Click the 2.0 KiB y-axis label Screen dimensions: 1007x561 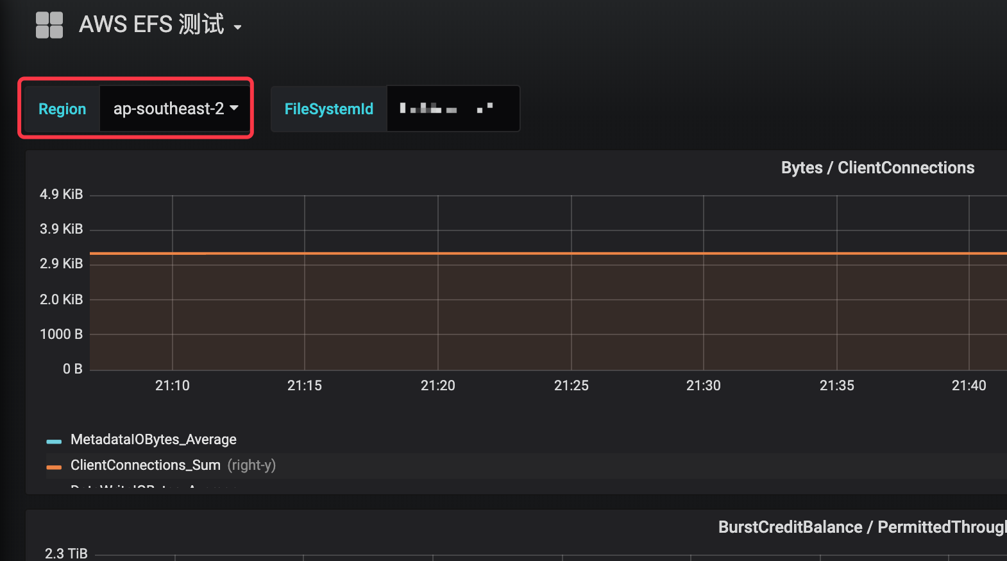(62, 300)
